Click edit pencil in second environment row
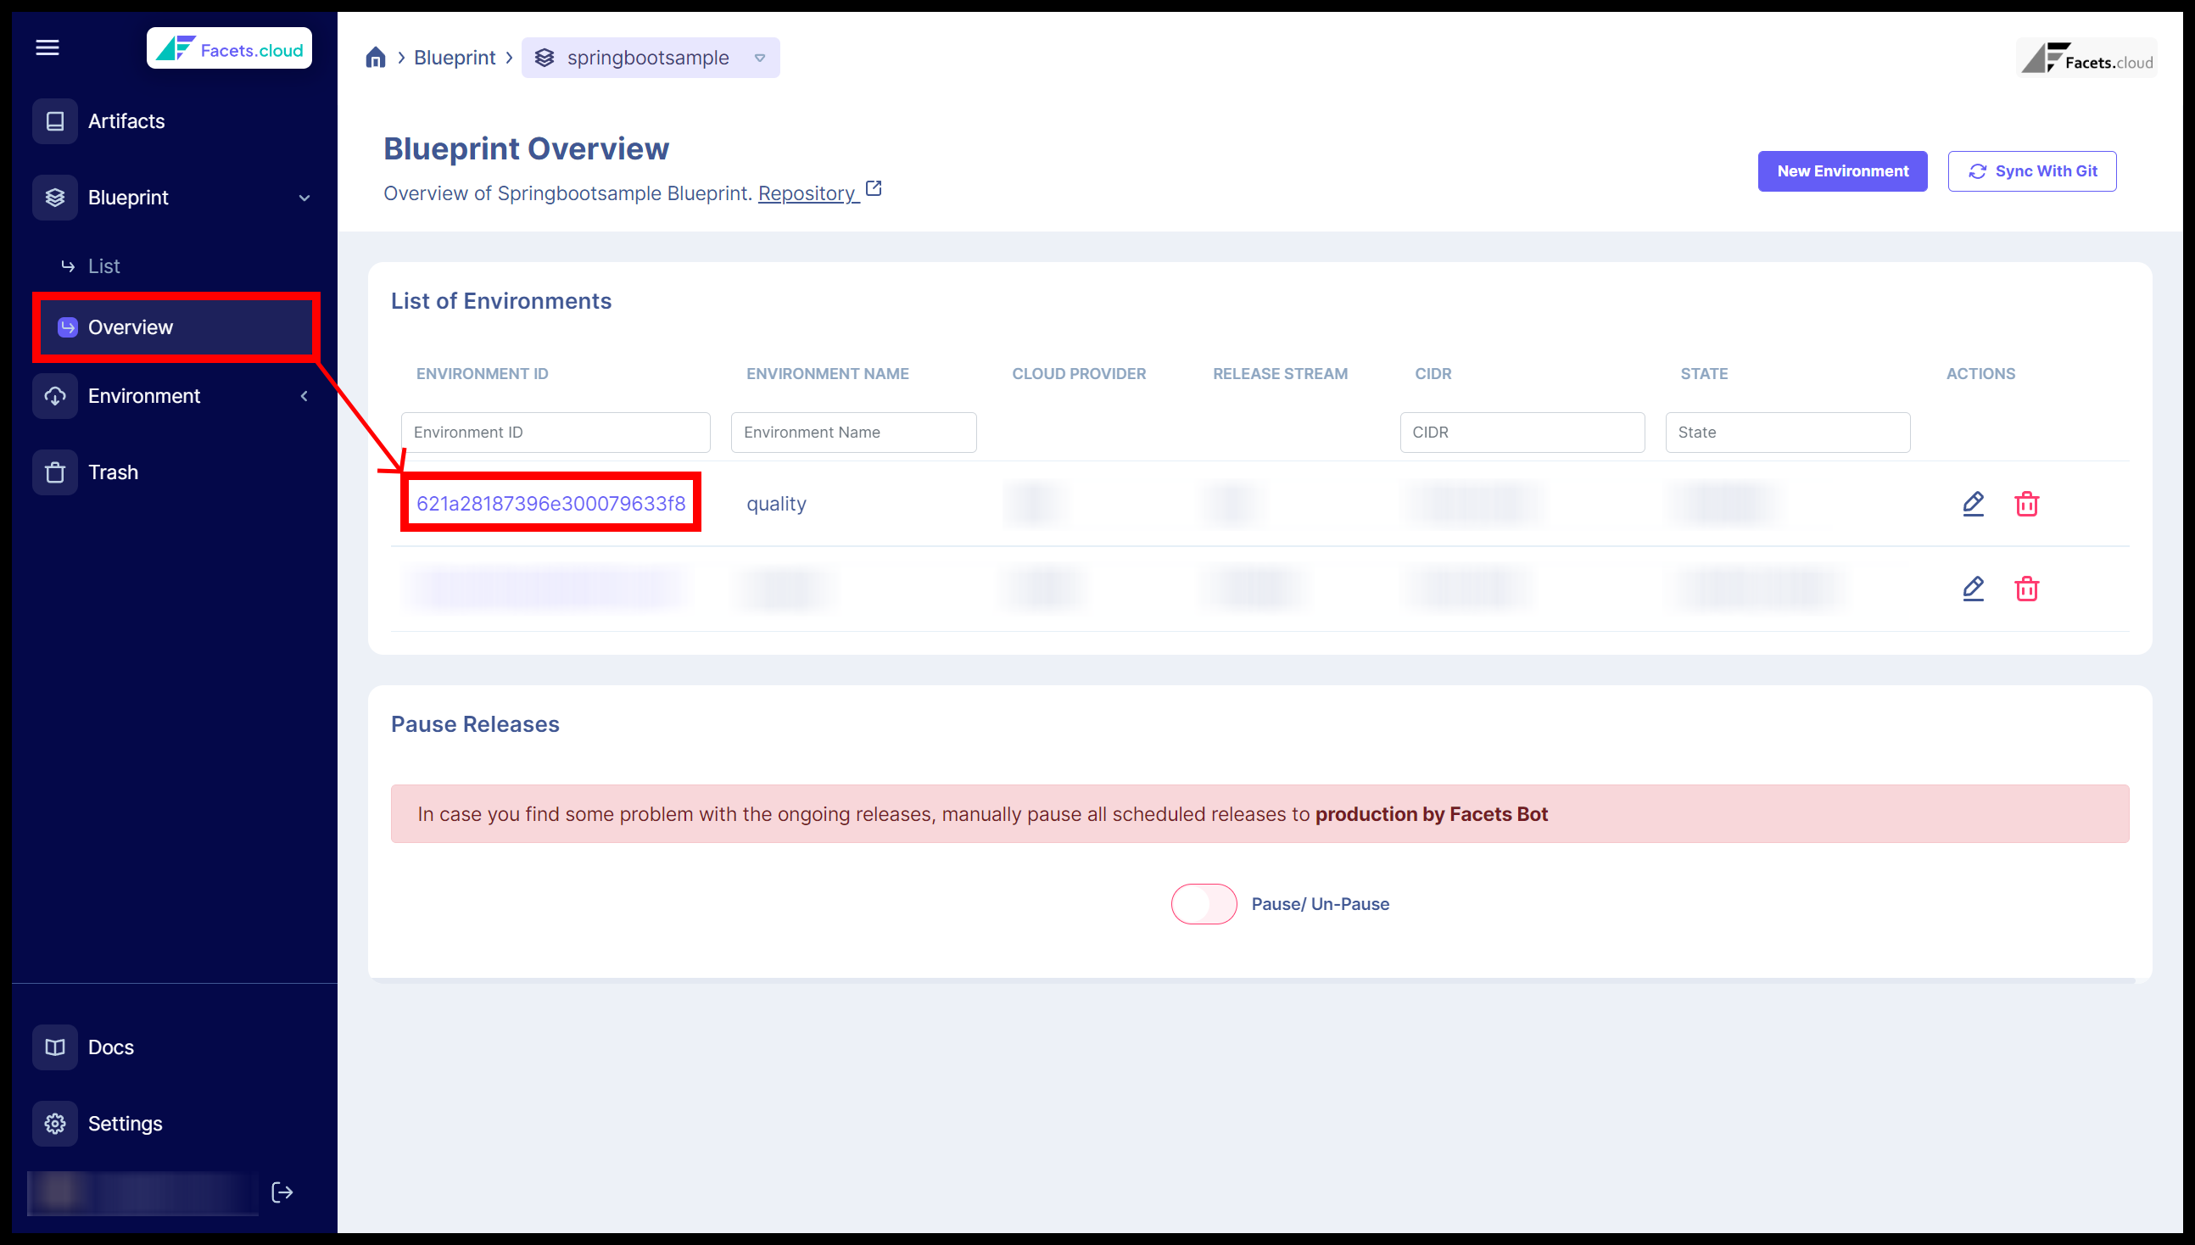 pyautogui.click(x=1973, y=589)
